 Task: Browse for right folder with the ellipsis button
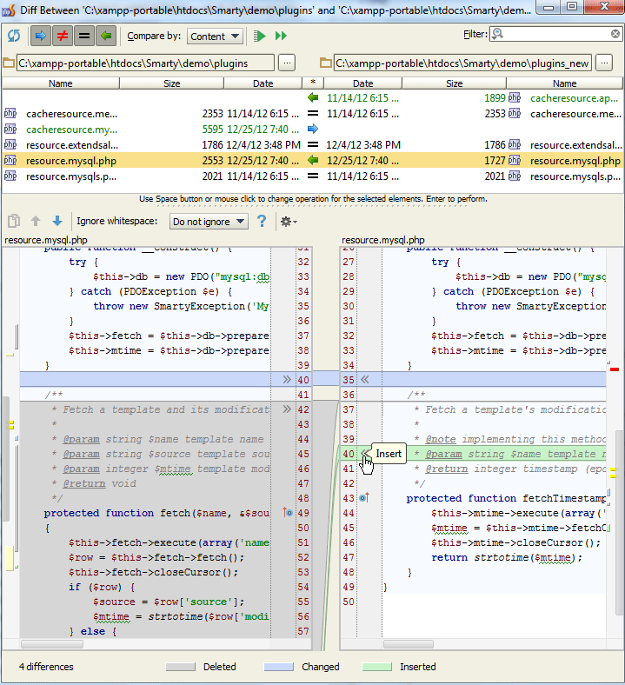[x=604, y=63]
